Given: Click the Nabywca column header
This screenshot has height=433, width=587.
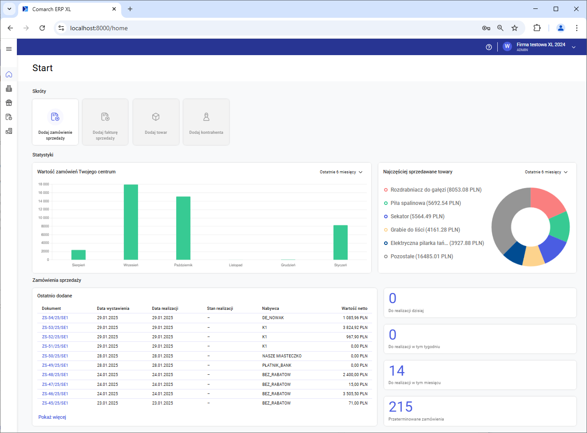Looking at the screenshot, I should pyautogui.click(x=270, y=309).
